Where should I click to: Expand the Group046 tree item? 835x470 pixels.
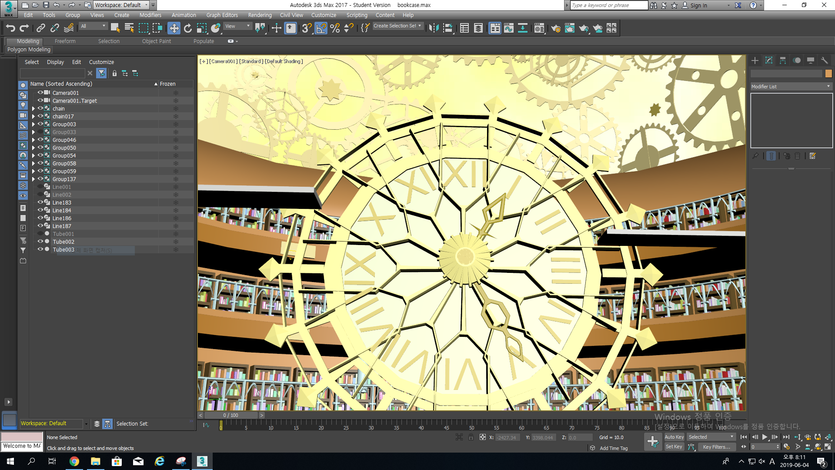(33, 140)
